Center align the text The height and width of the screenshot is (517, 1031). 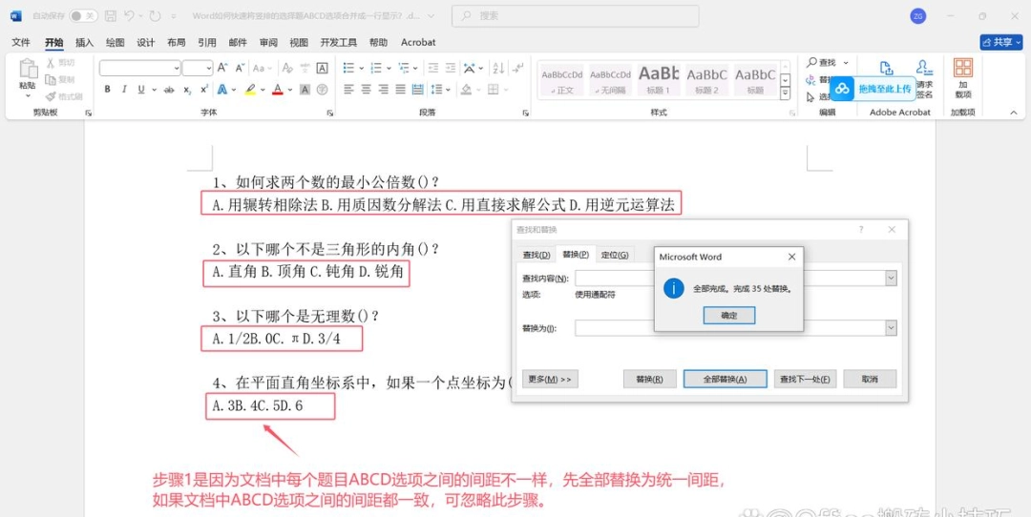click(367, 90)
